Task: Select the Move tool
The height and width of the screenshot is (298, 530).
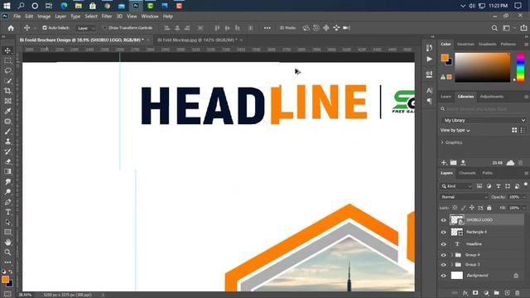Action: [x=7, y=50]
